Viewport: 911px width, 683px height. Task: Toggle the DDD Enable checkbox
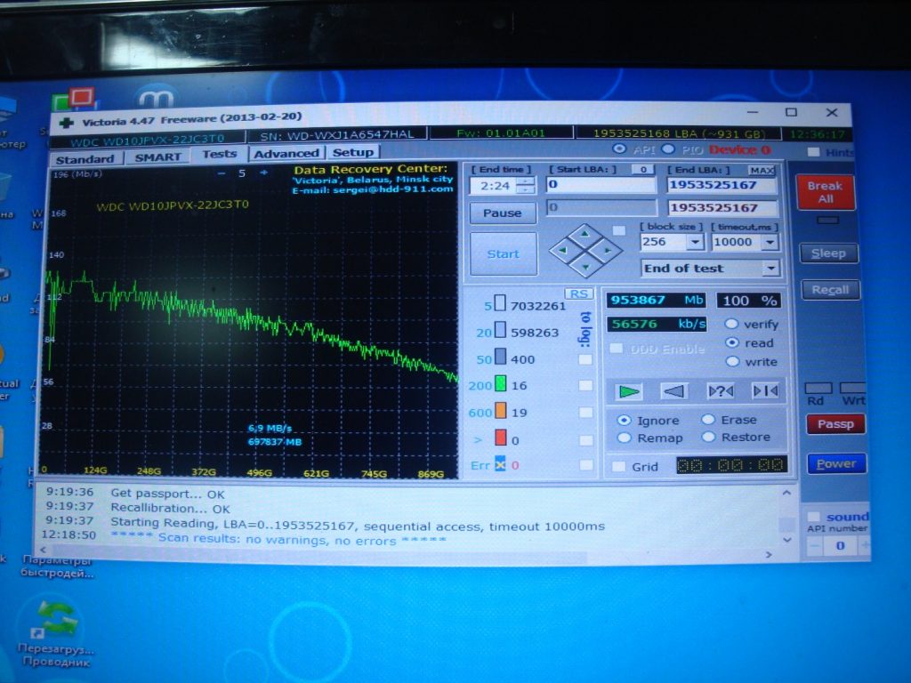[x=616, y=349]
